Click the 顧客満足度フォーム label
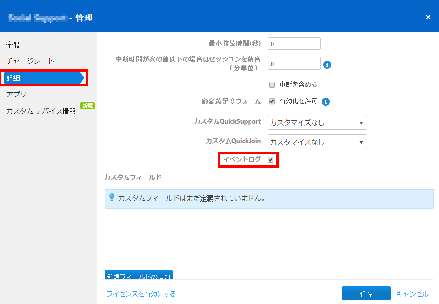 click(231, 101)
